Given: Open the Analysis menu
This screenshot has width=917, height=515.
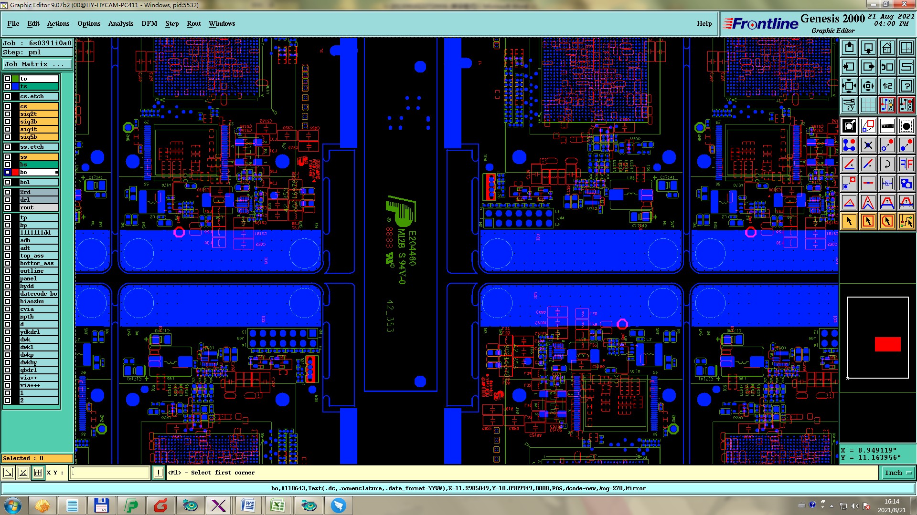Looking at the screenshot, I should (120, 23).
